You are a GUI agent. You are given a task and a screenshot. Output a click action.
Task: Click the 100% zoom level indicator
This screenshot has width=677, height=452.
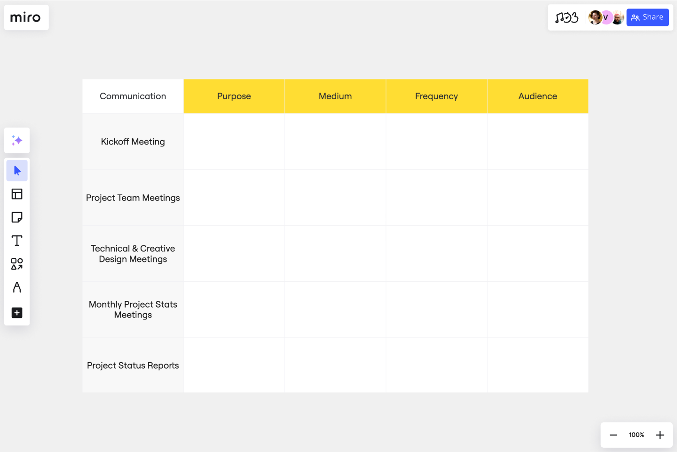[x=636, y=435]
